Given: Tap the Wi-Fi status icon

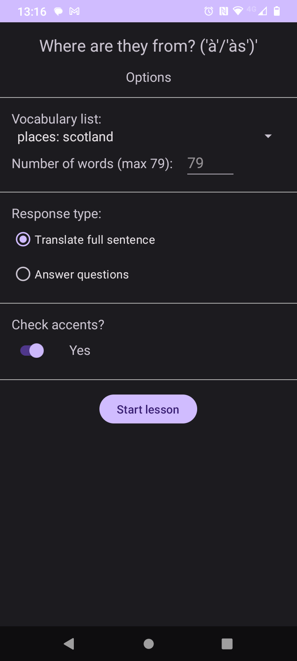Looking at the screenshot, I should (238, 11).
